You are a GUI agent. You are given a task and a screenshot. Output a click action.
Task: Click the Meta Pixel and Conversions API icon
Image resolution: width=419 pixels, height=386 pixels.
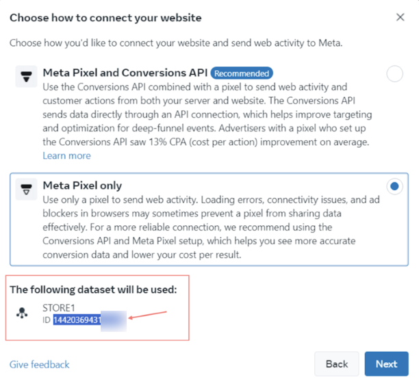[26, 77]
